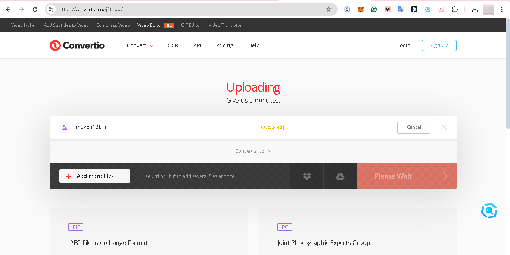Viewport: 510px width, 255px height.
Task: Bookmark this page with the star
Action: click(328, 9)
